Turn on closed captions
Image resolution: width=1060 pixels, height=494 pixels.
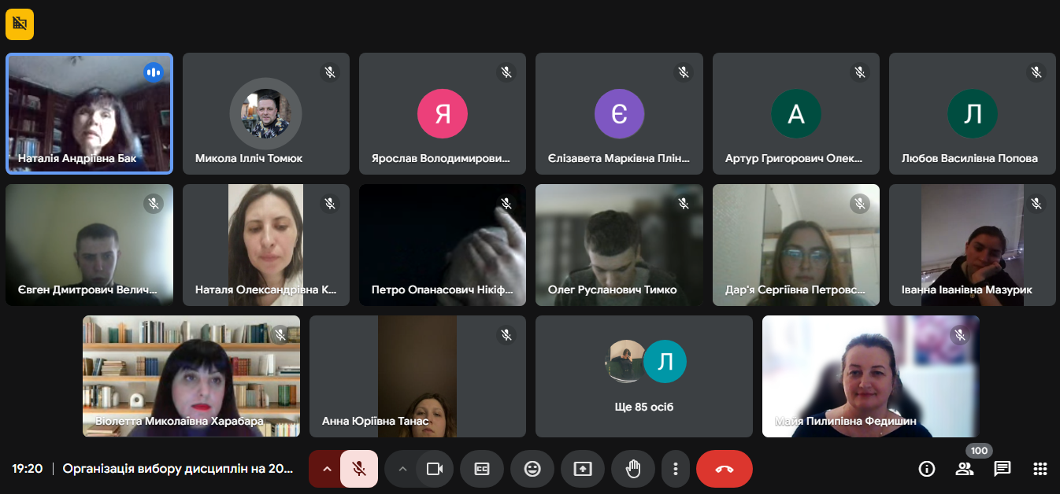coord(482,469)
